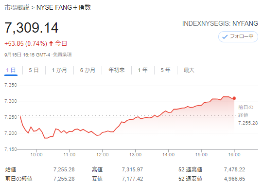Open the 免責条項 disclaimer link
The height and width of the screenshot is (185, 263).
point(62,55)
